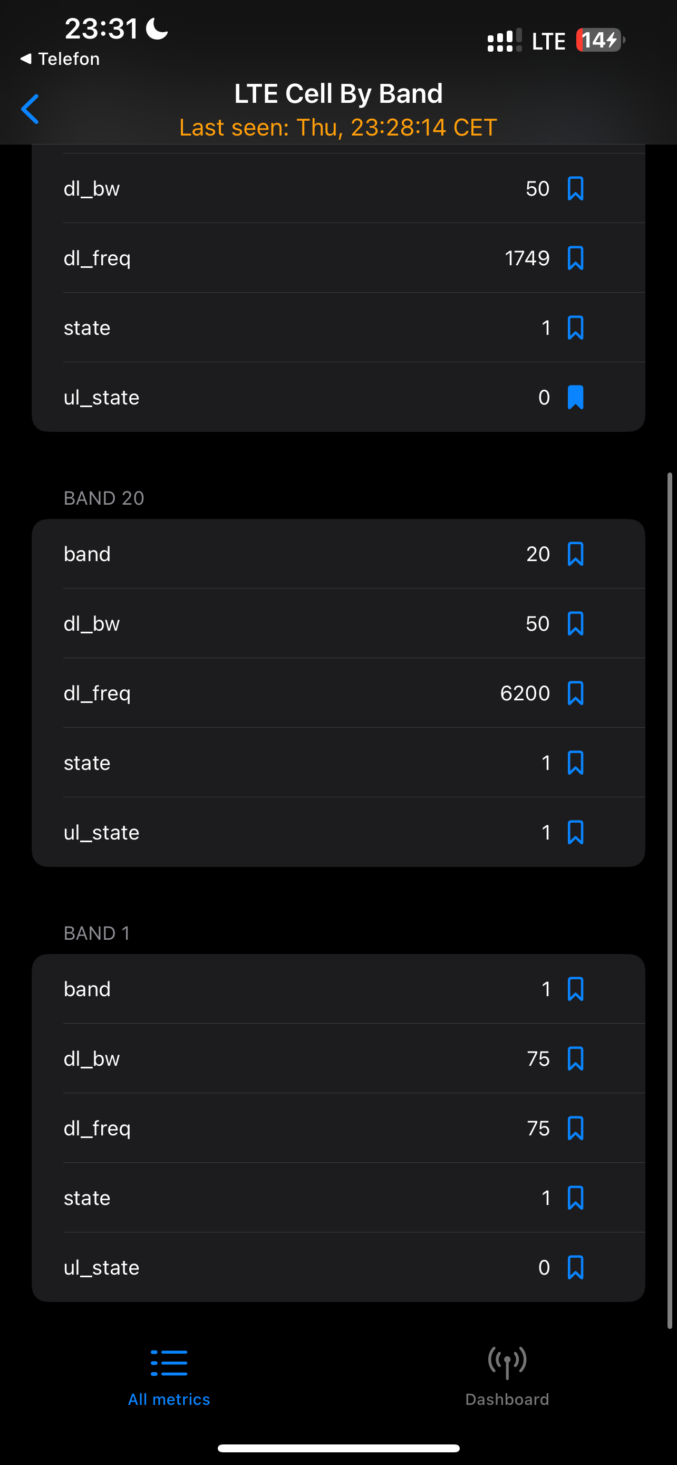677x1465 pixels.
Task: Bookmark the dl_freq 1749 metric
Action: pos(575,258)
